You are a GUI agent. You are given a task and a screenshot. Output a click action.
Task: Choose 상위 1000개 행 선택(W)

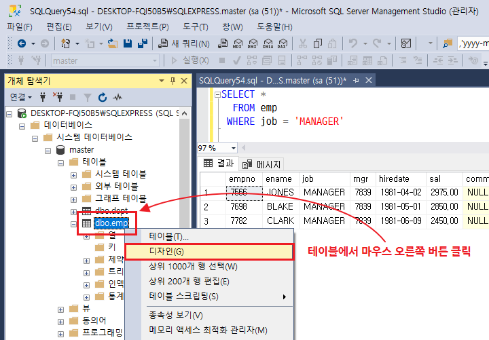coord(209,267)
